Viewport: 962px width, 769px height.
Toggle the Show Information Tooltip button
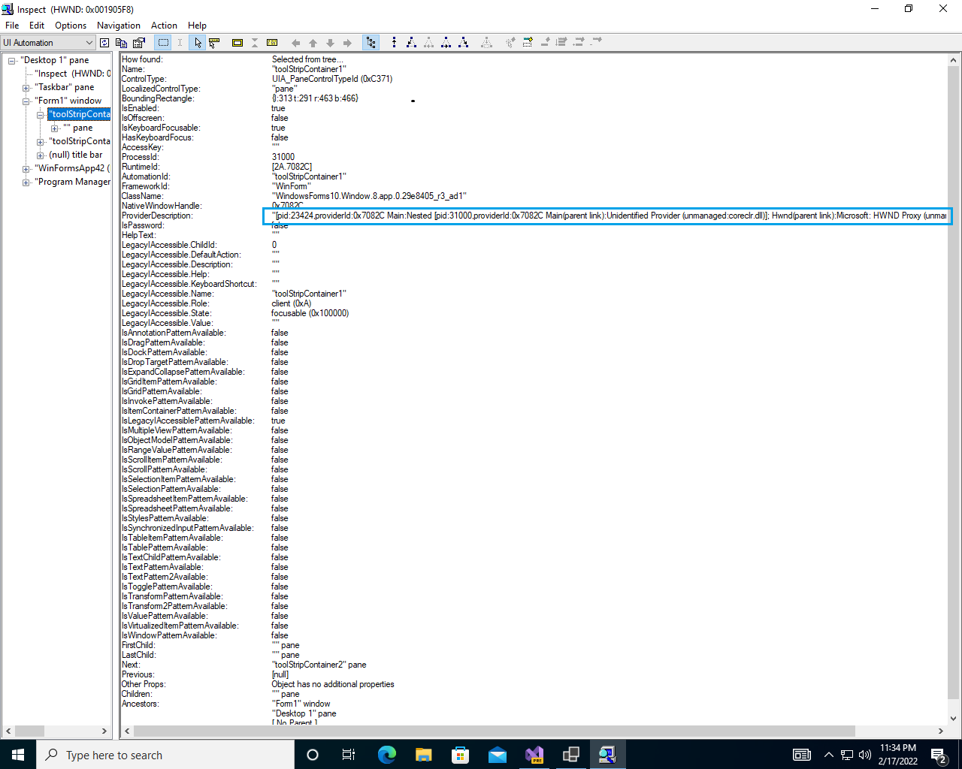(x=214, y=43)
